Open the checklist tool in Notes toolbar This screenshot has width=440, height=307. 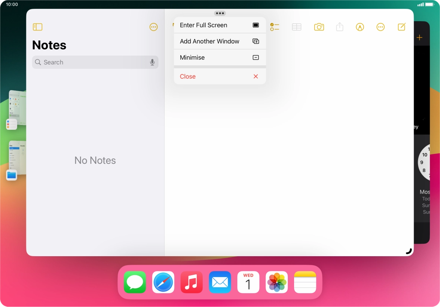[x=275, y=27]
